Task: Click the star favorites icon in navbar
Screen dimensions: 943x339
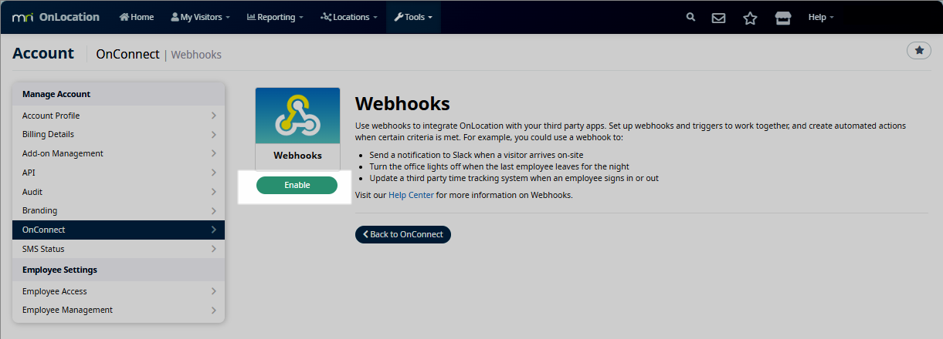Action: pyautogui.click(x=750, y=18)
